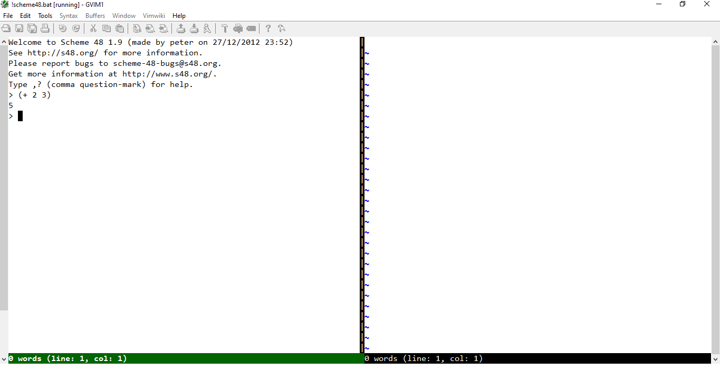Click the Cut scissors icon
720x380 pixels.
coord(93,28)
